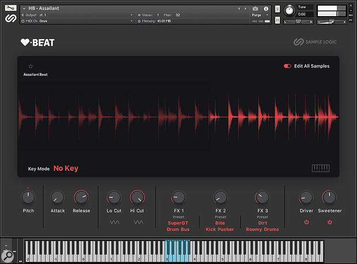Load the previous instrument preset arrow
357x264 pixels.
click(x=239, y=9)
